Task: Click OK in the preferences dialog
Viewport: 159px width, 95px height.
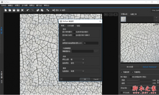Action: [x=85, y=79]
